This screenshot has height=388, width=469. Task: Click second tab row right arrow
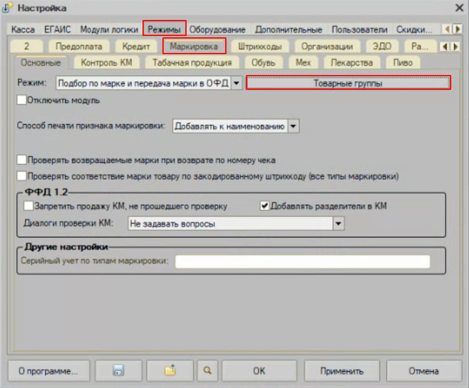click(x=455, y=47)
